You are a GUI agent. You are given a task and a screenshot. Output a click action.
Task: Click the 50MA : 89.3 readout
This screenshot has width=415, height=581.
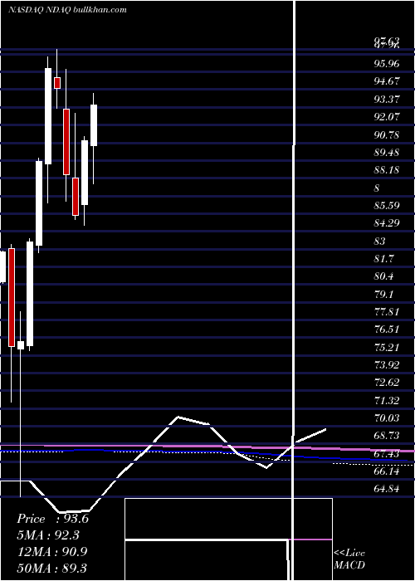pyautogui.click(x=52, y=568)
